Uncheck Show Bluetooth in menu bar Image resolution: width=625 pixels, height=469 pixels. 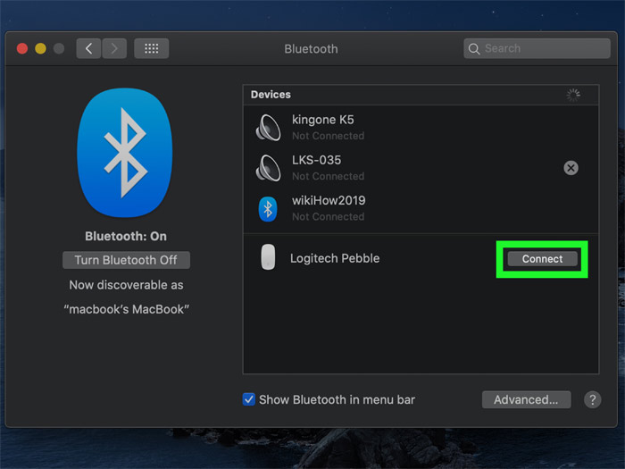pyautogui.click(x=249, y=399)
